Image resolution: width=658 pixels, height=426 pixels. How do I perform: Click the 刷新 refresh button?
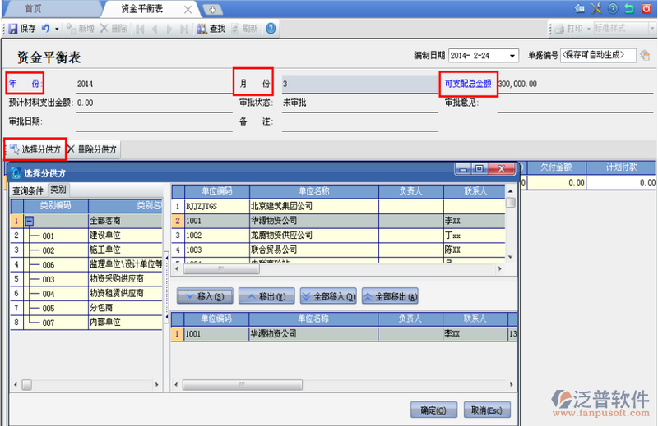click(x=245, y=29)
